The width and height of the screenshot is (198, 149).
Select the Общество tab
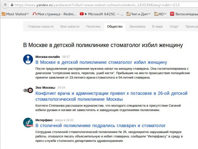115,27
